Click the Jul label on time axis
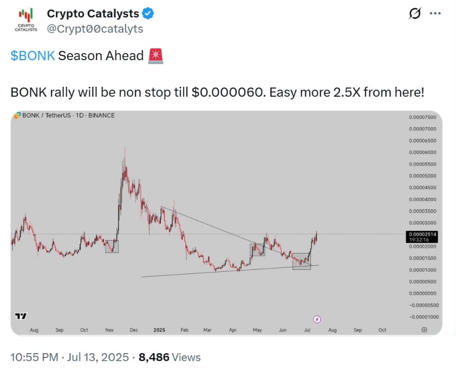 tap(307, 330)
